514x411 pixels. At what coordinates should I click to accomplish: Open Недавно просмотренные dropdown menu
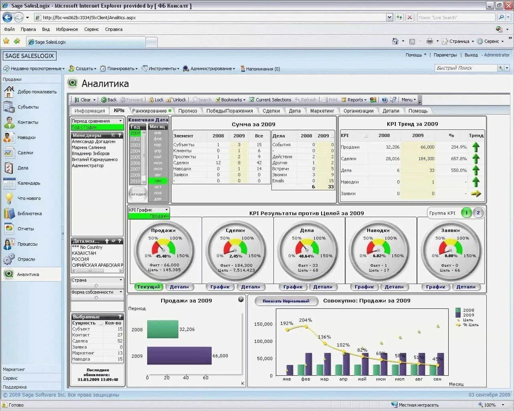coord(34,69)
